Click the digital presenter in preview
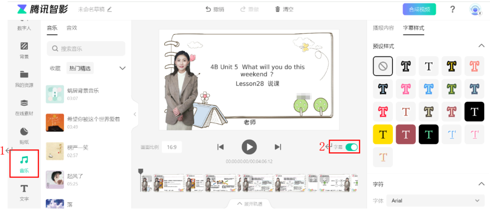Image resolution: width=490 pixels, height=211 pixels. click(x=181, y=90)
